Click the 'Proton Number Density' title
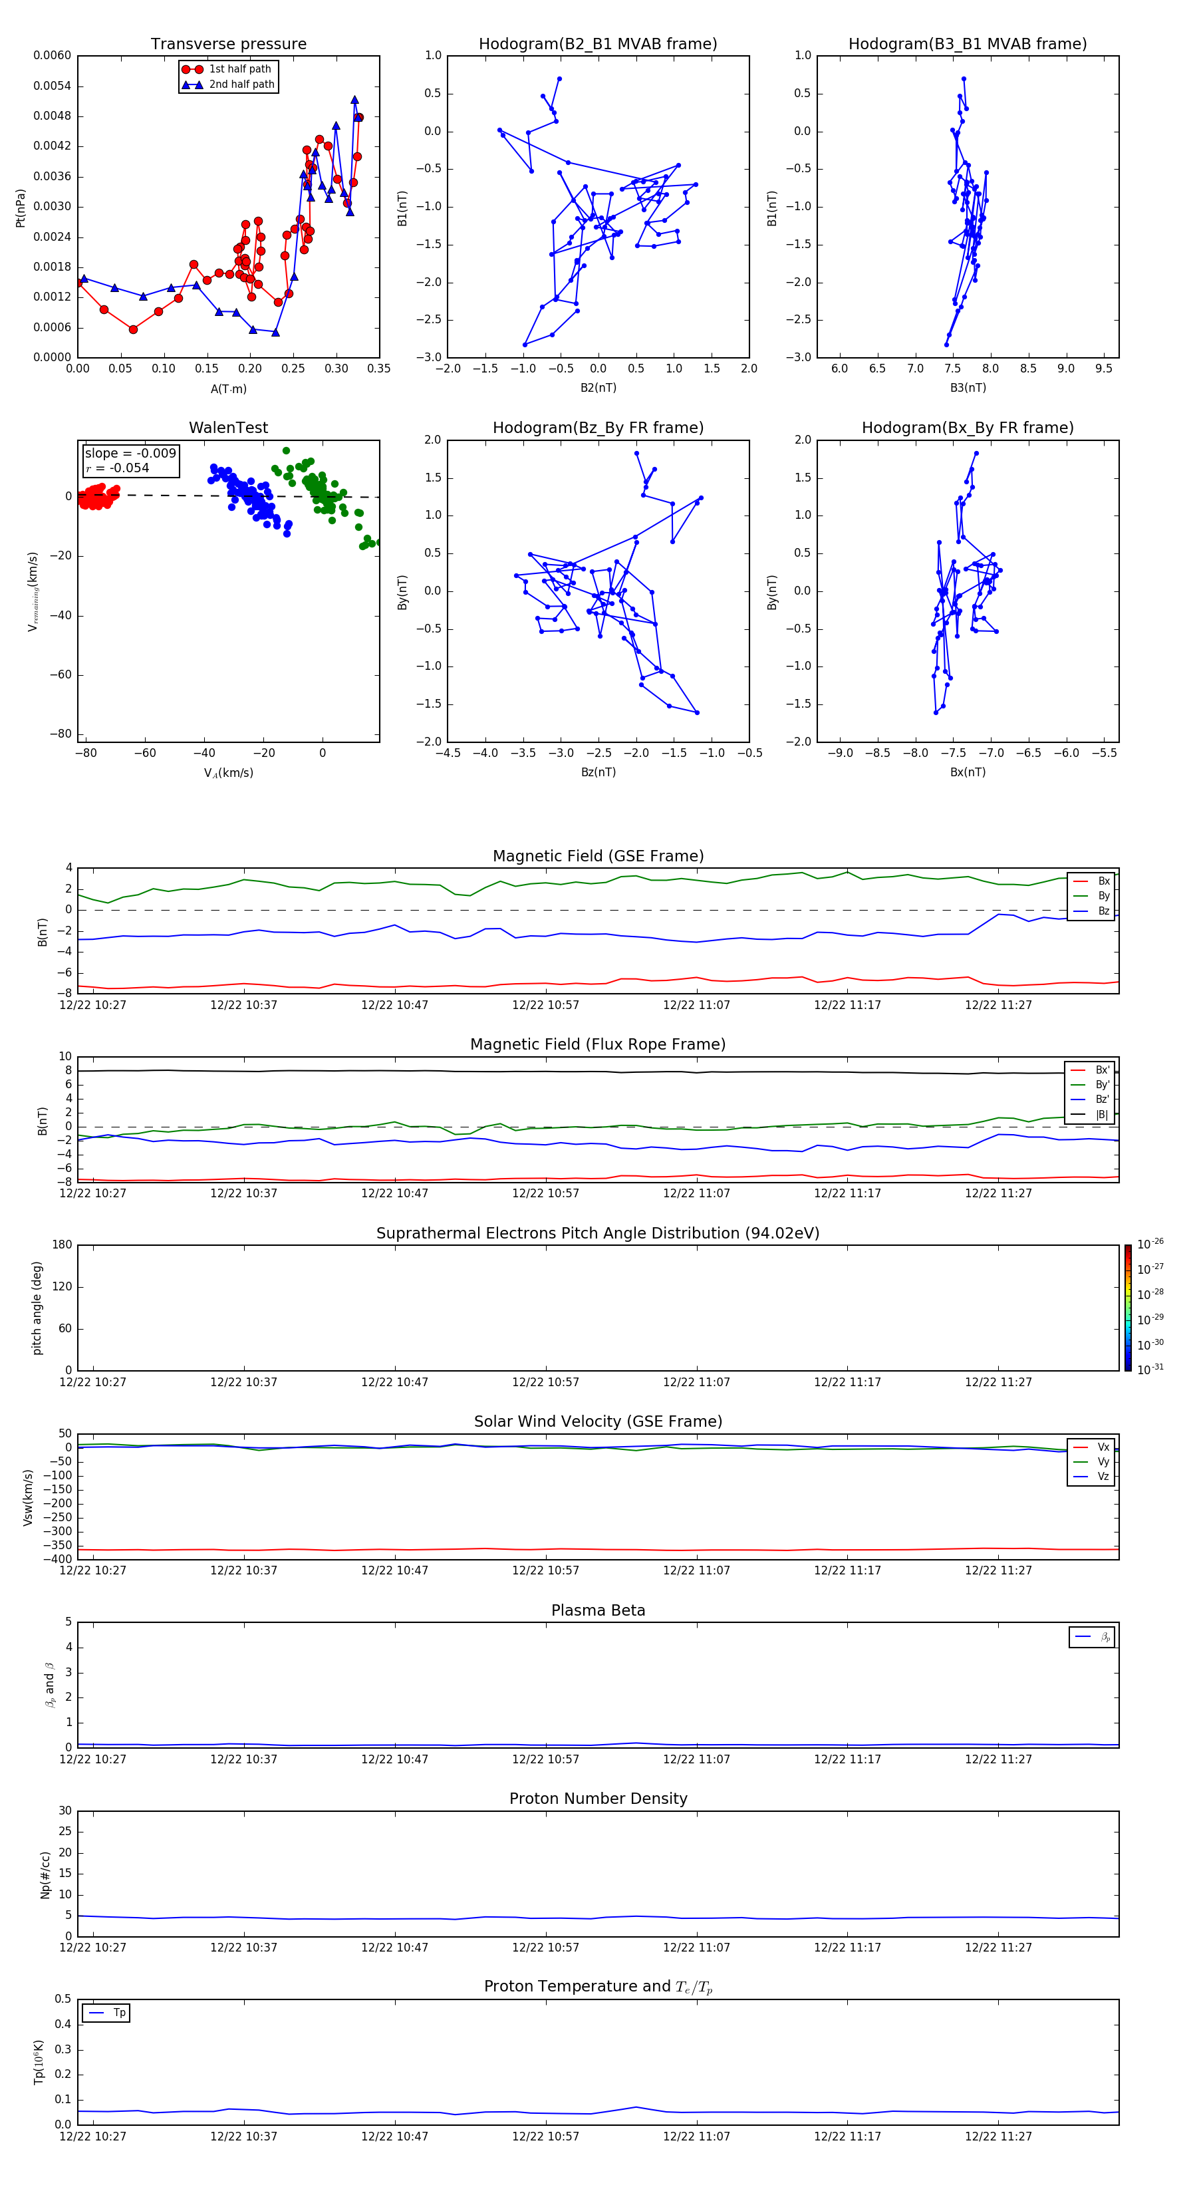 click(x=598, y=1799)
